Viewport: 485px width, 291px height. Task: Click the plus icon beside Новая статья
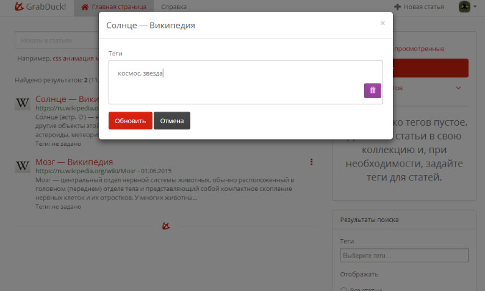coord(398,7)
